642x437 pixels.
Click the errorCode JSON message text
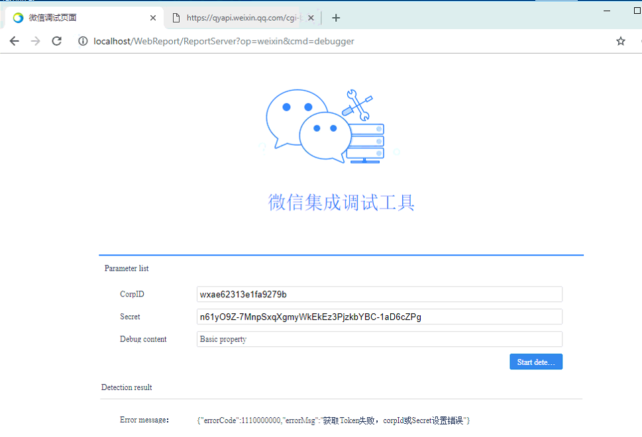(x=333, y=420)
